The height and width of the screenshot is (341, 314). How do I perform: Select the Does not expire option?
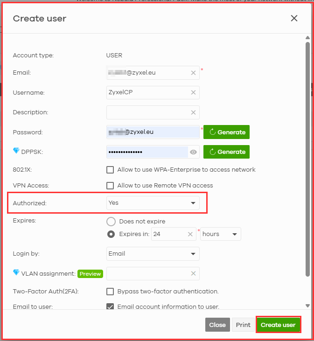click(x=111, y=222)
